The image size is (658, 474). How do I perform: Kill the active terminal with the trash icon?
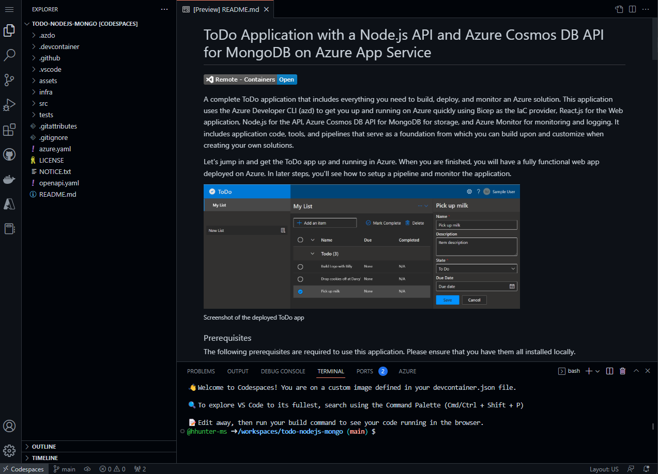click(622, 371)
